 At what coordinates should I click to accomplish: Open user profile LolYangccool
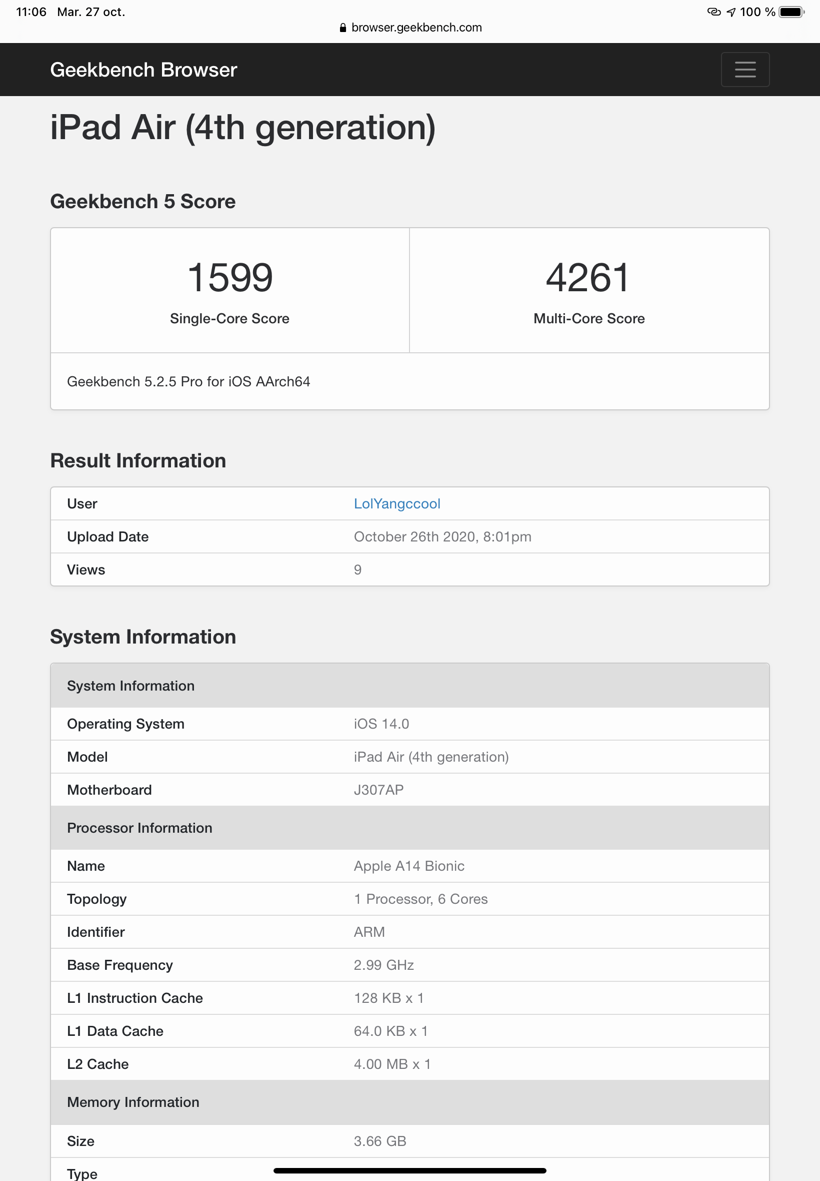396,504
